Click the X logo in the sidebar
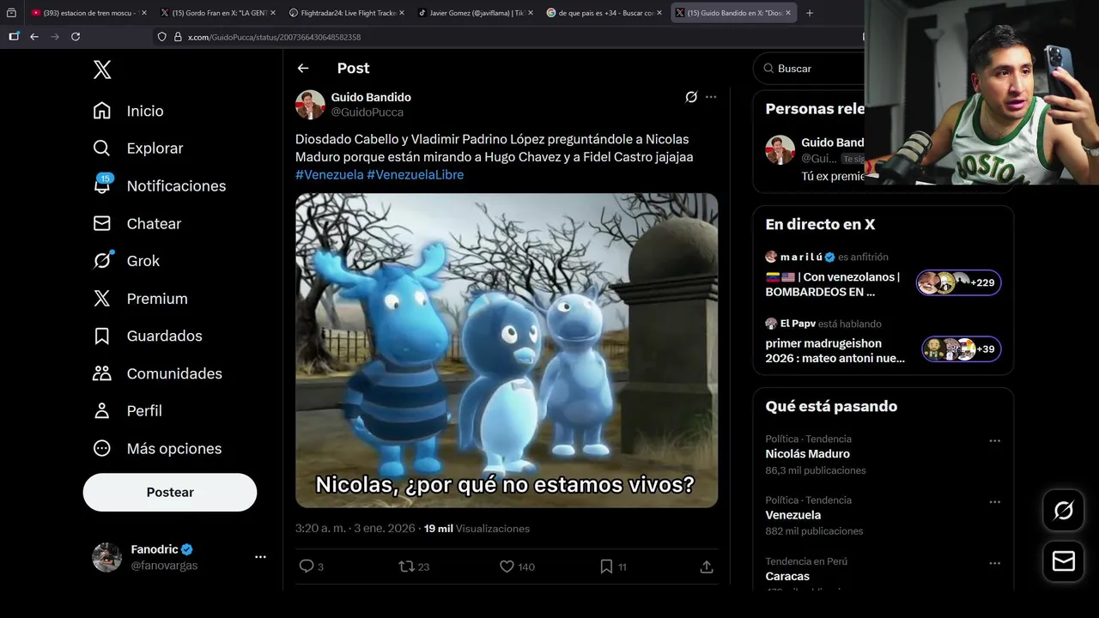 coord(102,70)
